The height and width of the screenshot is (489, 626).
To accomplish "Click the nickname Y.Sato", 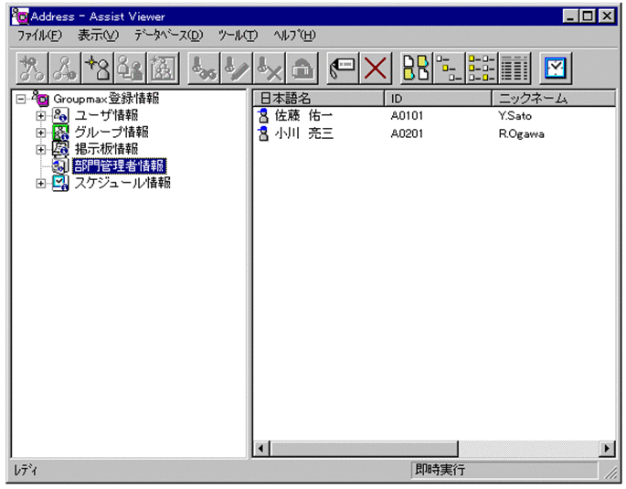I will (x=515, y=116).
